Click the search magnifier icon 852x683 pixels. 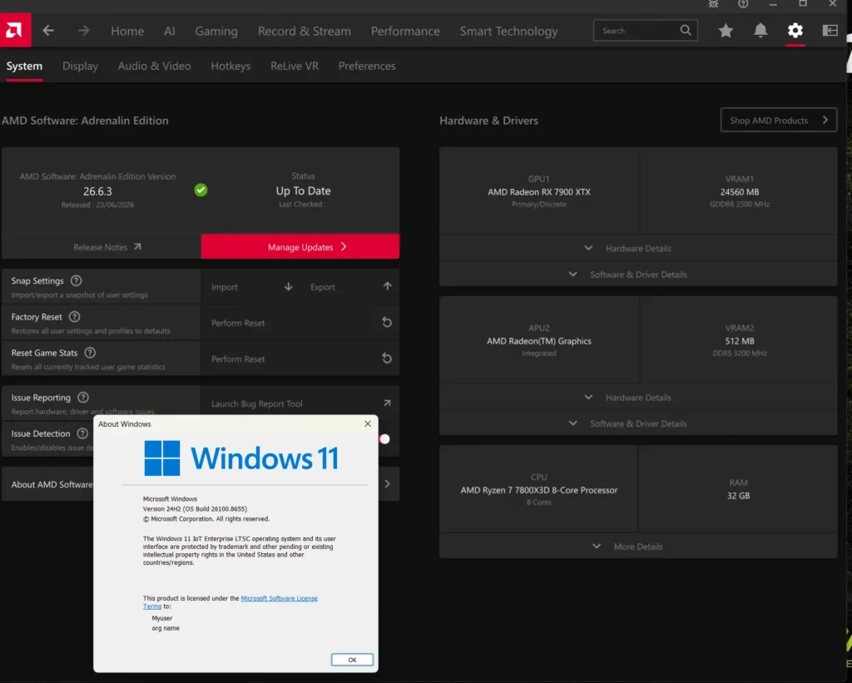click(x=686, y=31)
